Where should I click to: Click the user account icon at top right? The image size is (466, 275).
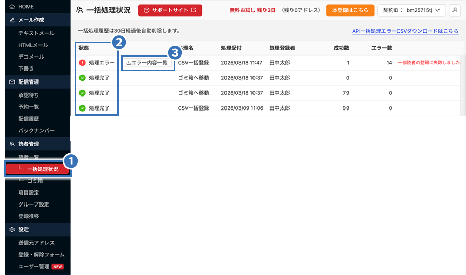(x=455, y=10)
